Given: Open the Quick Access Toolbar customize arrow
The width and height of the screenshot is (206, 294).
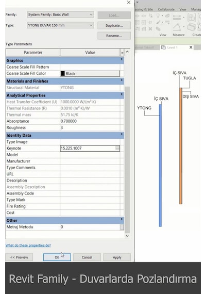Looking at the screenshot, I should point(138,2).
